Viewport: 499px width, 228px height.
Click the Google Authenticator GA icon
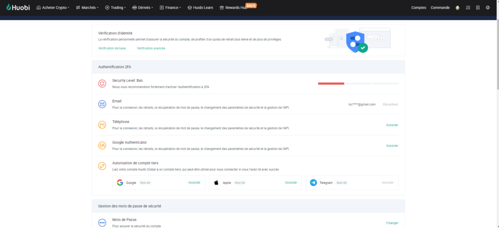pyautogui.click(x=102, y=145)
